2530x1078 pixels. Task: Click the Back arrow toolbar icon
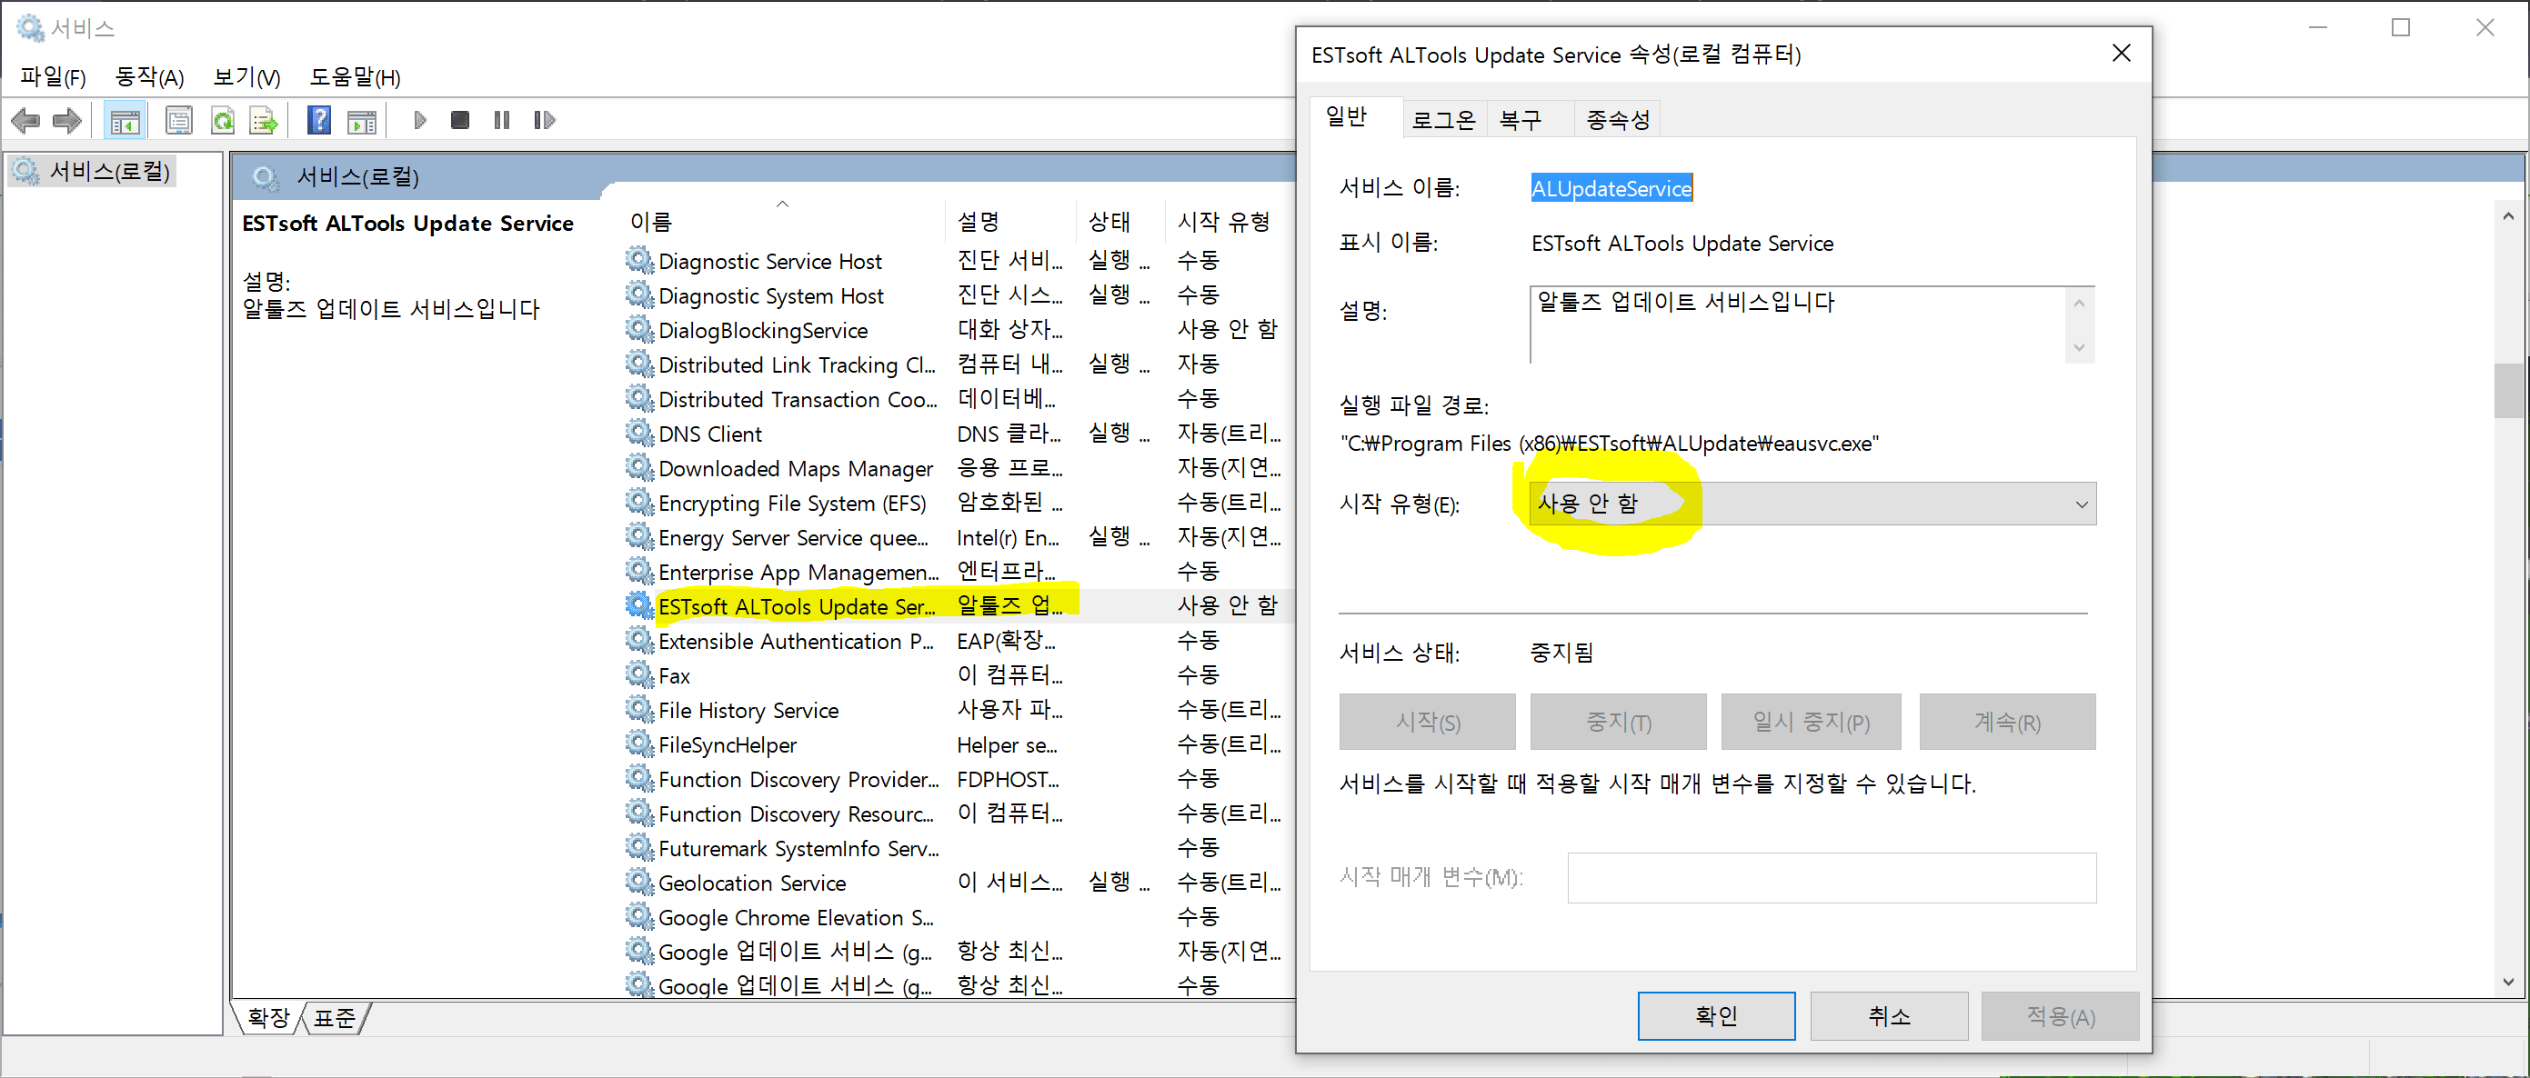pyautogui.click(x=25, y=120)
